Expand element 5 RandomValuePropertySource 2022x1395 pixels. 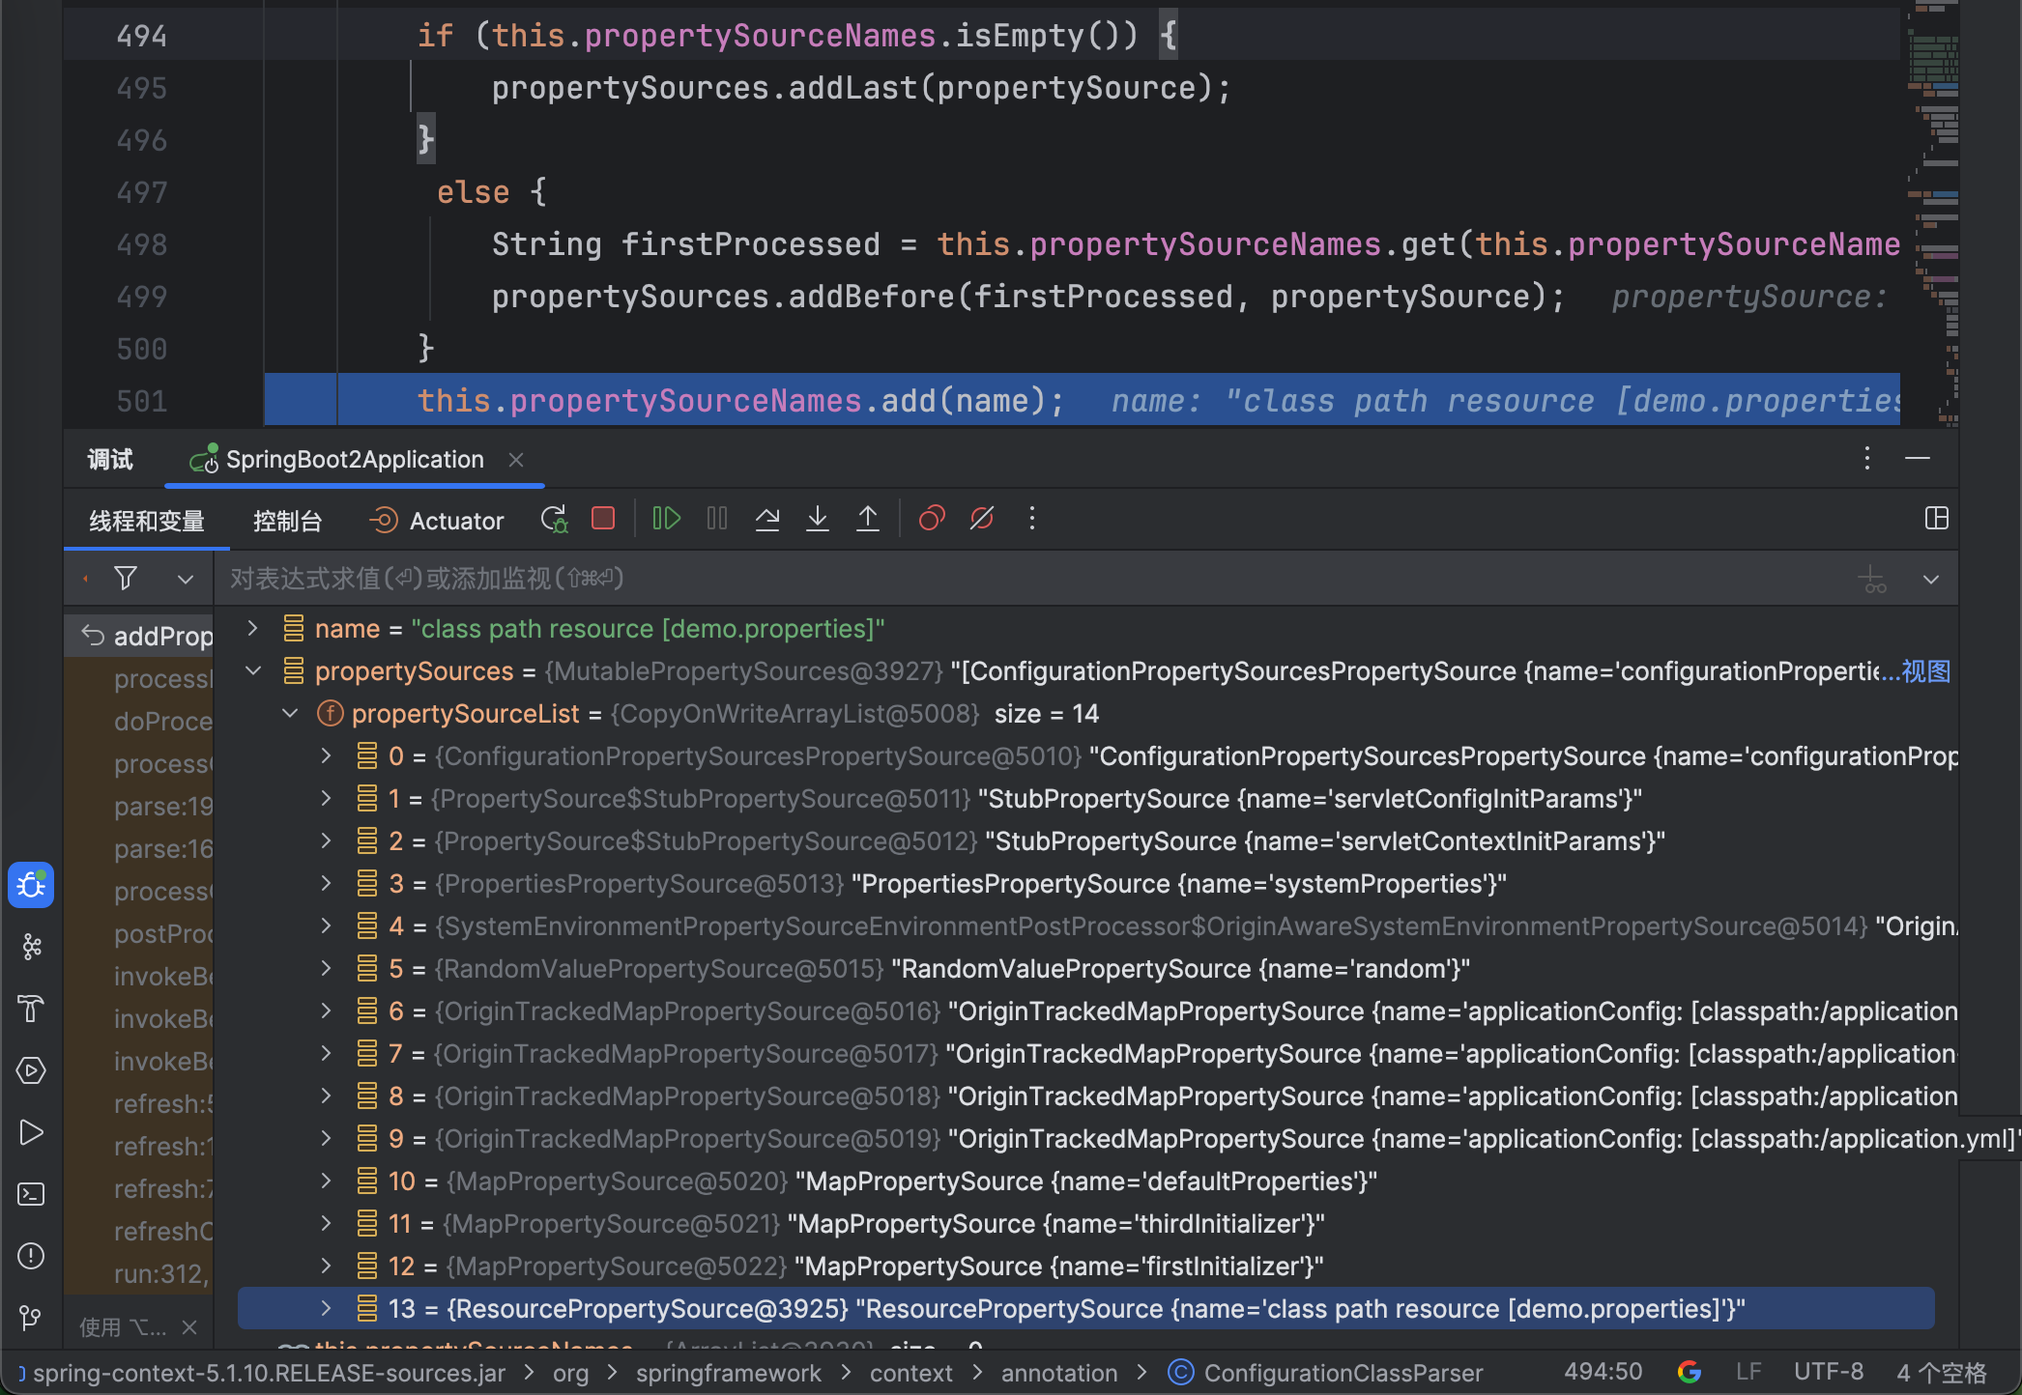[x=327, y=969]
